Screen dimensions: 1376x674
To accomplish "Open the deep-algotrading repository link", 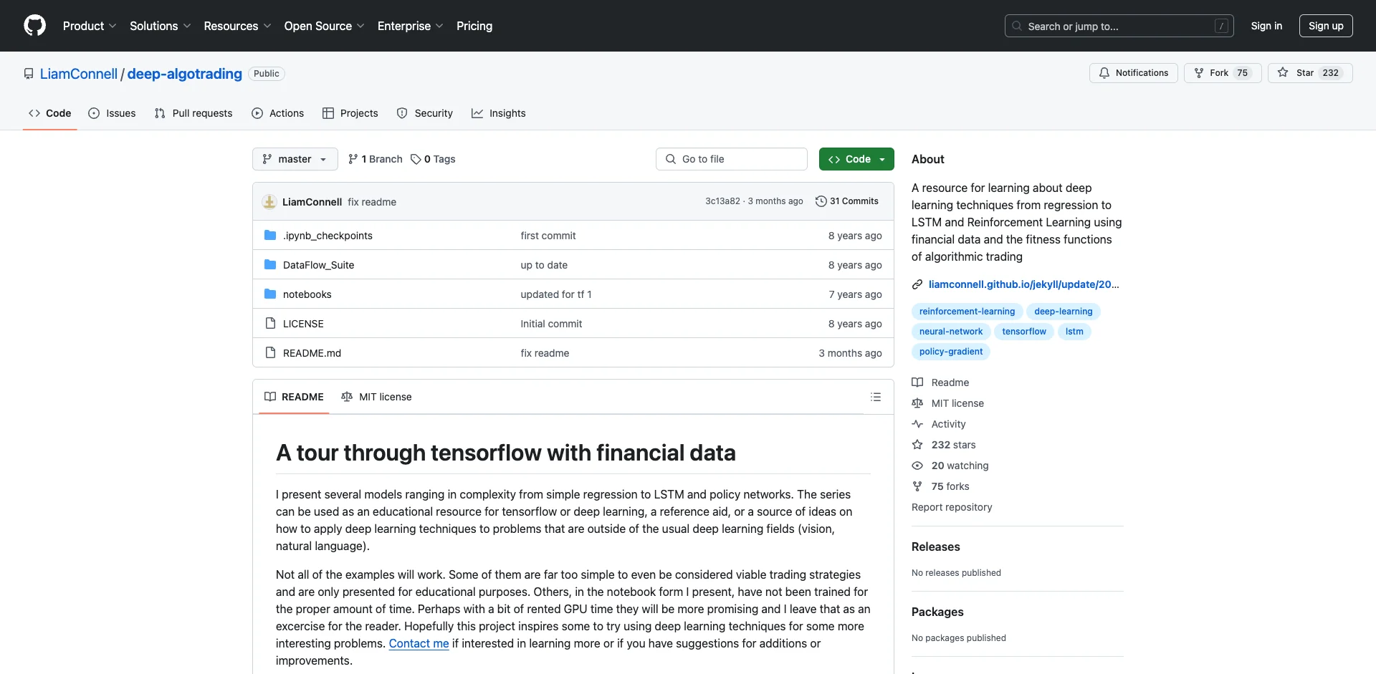I will click(x=185, y=74).
